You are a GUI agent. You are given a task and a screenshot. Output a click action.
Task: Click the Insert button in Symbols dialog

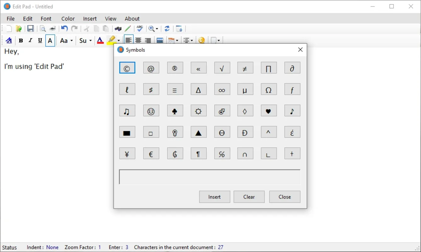click(215, 197)
